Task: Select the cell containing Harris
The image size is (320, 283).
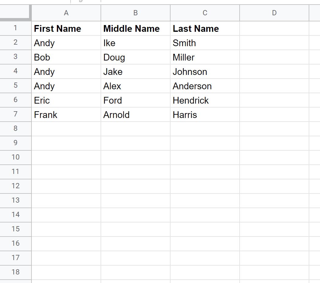Action: pyautogui.click(x=205, y=115)
